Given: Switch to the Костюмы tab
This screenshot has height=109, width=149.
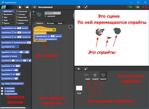Looking at the screenshot, I should point(50,23).
